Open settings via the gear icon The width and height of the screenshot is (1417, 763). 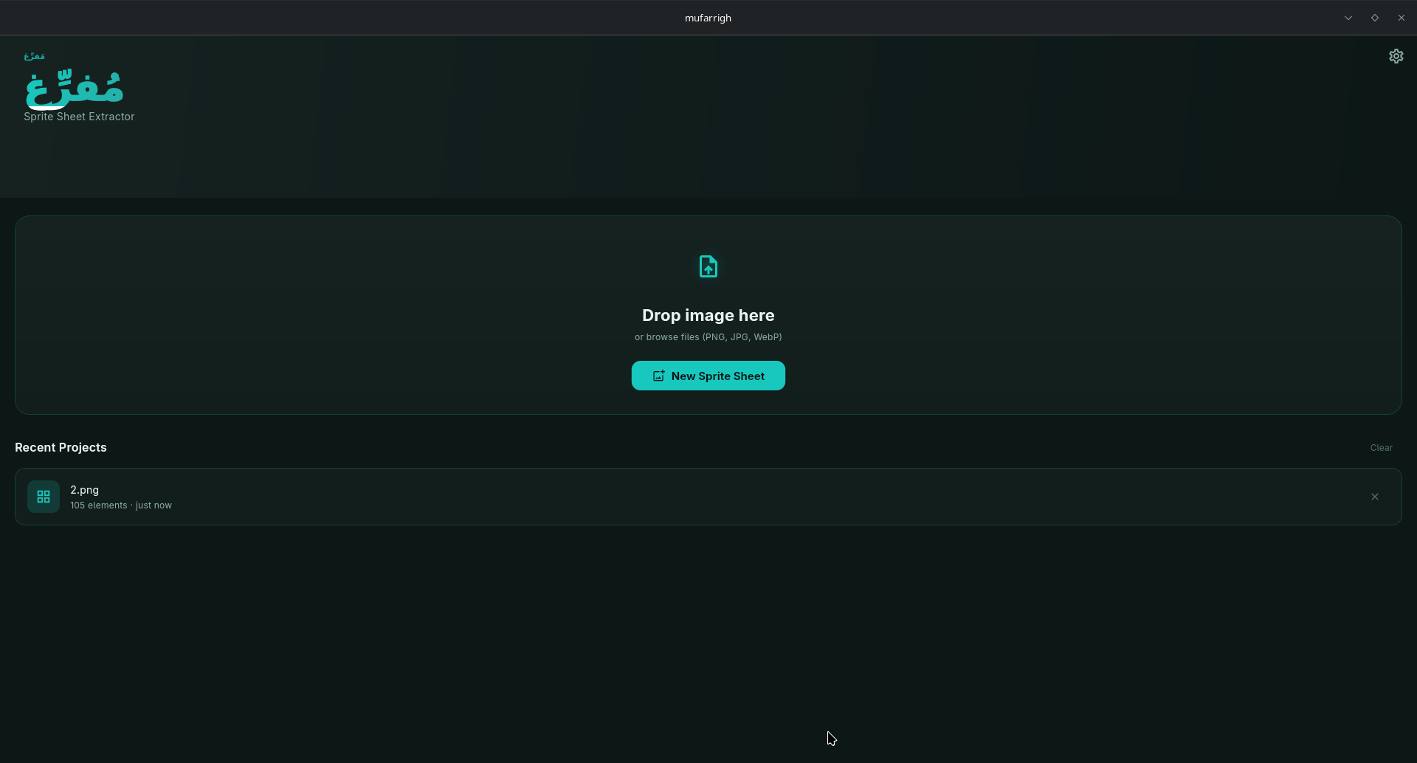pyautogui.click(x=1396, y=56)
